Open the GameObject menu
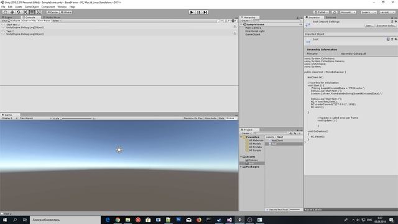This screenshot has height=224, width=398. 32,7
